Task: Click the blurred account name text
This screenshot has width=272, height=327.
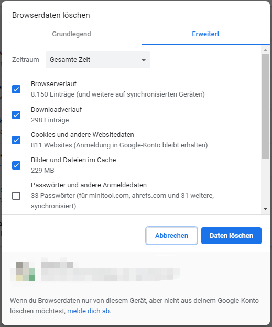Action: click(x=57, y=265)
